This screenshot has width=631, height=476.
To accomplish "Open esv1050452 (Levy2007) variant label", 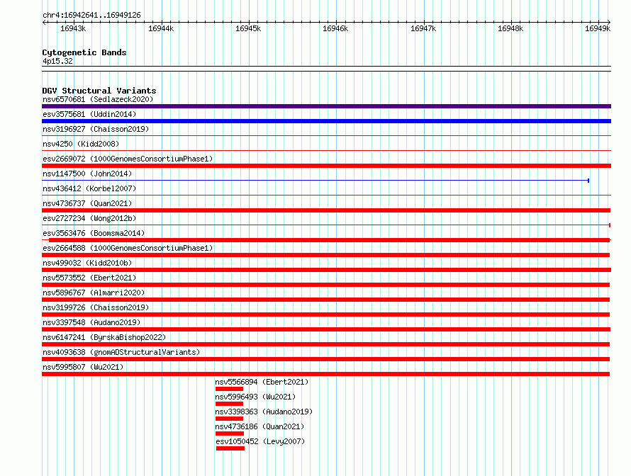I will (260, 441).
